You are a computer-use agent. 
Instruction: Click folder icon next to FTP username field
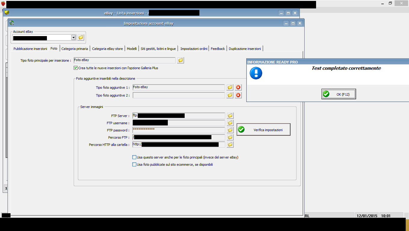[230, 123]
